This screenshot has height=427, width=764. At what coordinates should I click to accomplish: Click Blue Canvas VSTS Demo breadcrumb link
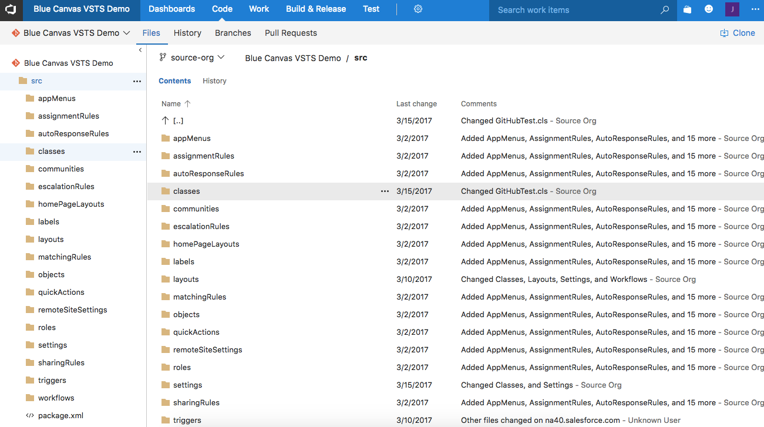293,58
